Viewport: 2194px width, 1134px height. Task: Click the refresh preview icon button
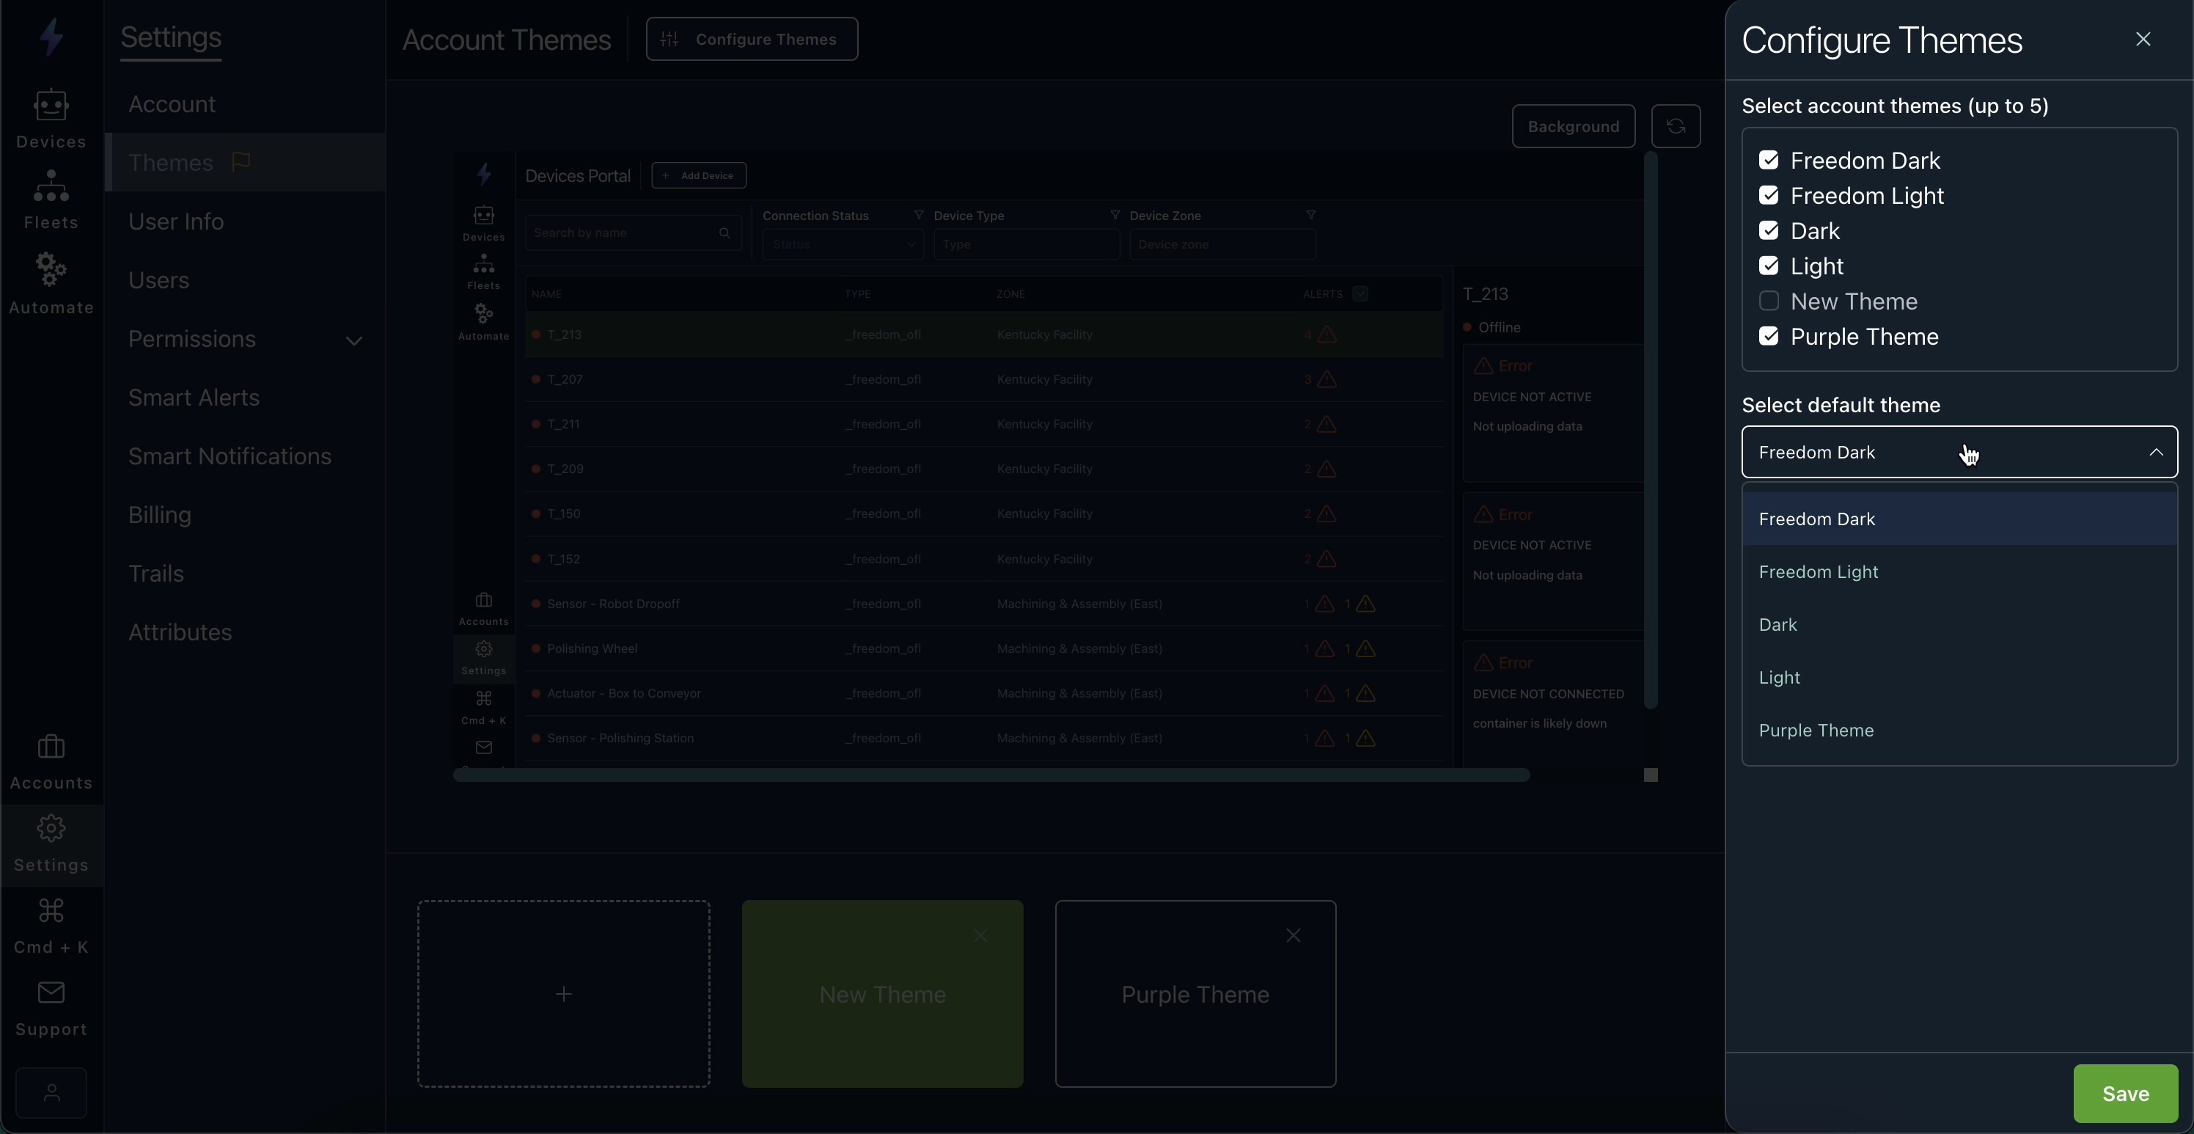click(1676, 126)
